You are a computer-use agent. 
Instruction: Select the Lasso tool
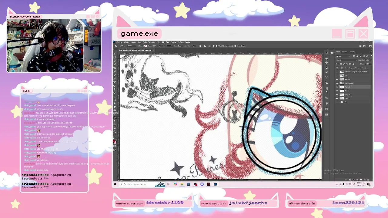click(x=115, y=61)
